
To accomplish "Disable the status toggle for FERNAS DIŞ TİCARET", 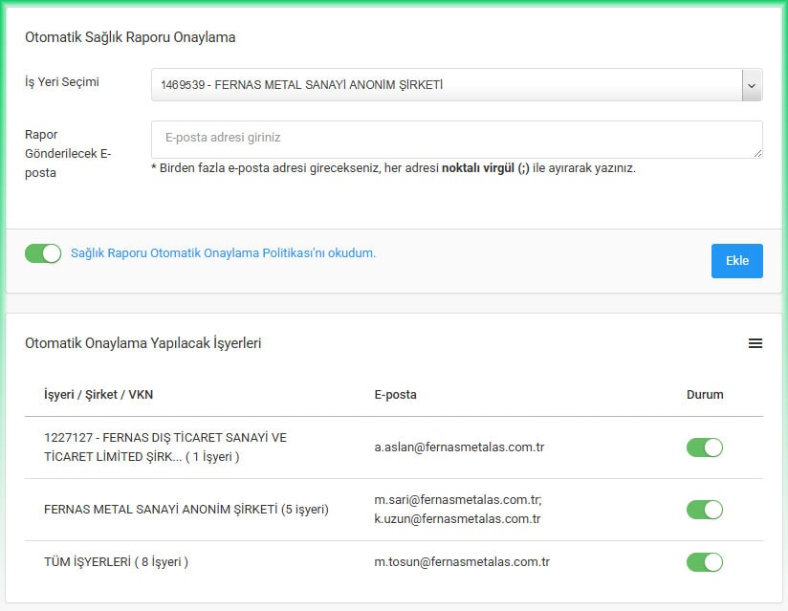I will pyautogui.click(x=705, y=447).
